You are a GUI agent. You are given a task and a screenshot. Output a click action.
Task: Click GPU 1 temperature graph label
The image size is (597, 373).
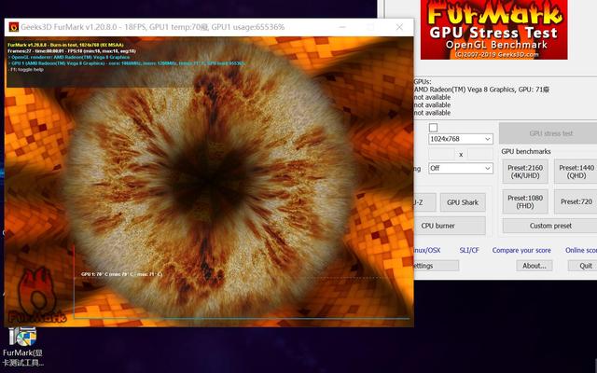click(121, 274)
